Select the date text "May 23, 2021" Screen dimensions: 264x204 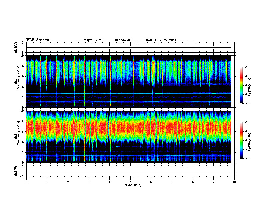tap(93, 40)
